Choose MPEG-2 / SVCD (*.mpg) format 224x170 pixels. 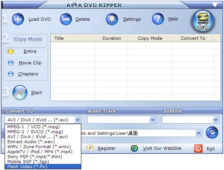tap(43, 132)
